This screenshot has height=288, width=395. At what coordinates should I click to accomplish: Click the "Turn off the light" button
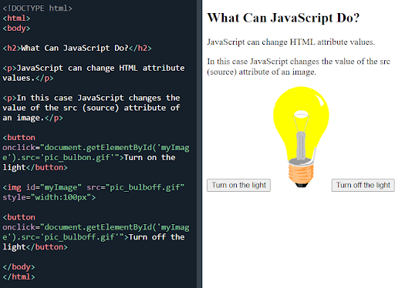click(363, 185)
